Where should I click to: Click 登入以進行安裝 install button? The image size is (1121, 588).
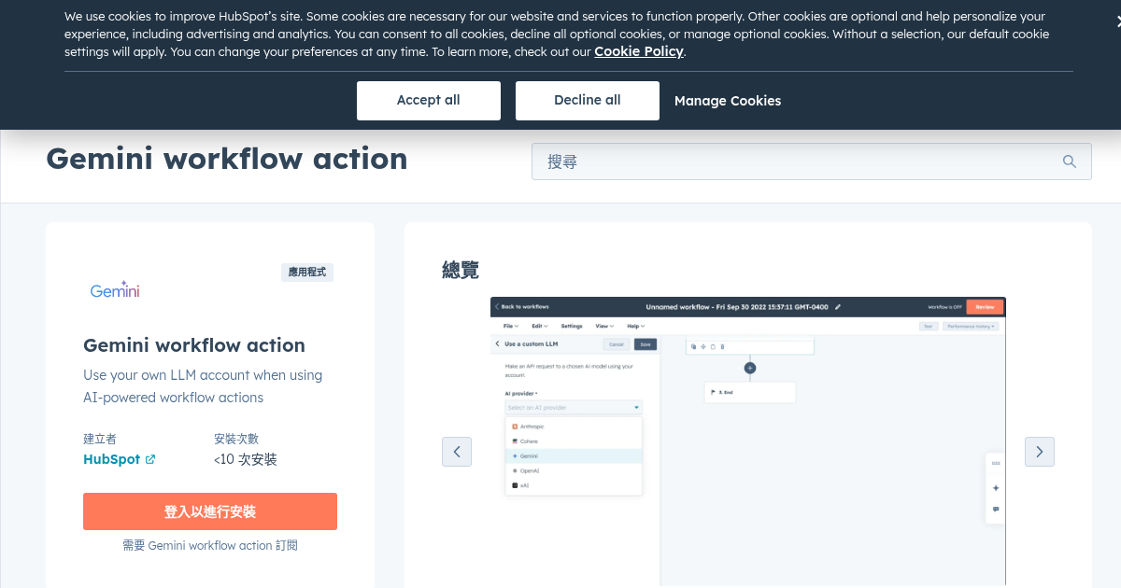tap(210, 511)
